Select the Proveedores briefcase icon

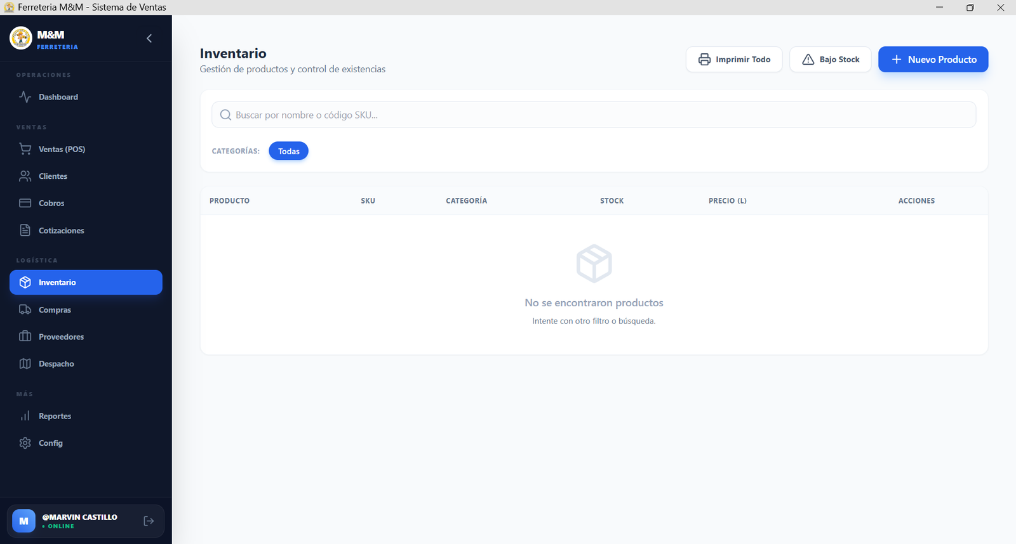pos(25,336)
